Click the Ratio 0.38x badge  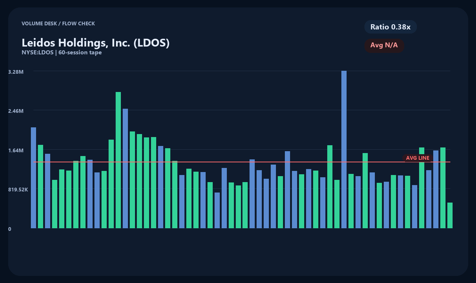point(390,27)
